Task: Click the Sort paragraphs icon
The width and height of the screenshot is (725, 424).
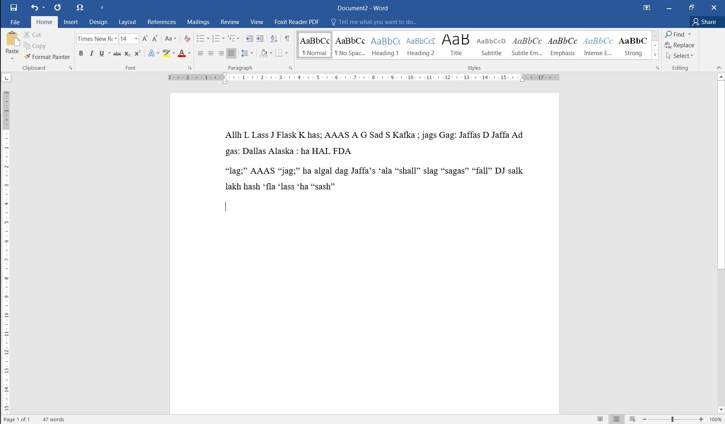Action: tap(274, 39)
